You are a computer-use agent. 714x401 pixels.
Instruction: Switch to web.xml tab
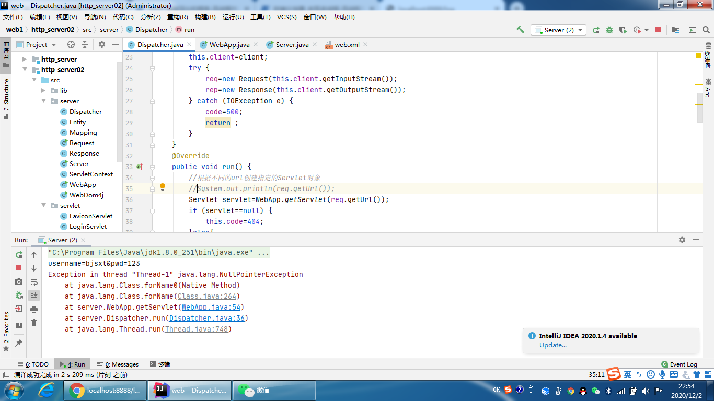point(347,44)
